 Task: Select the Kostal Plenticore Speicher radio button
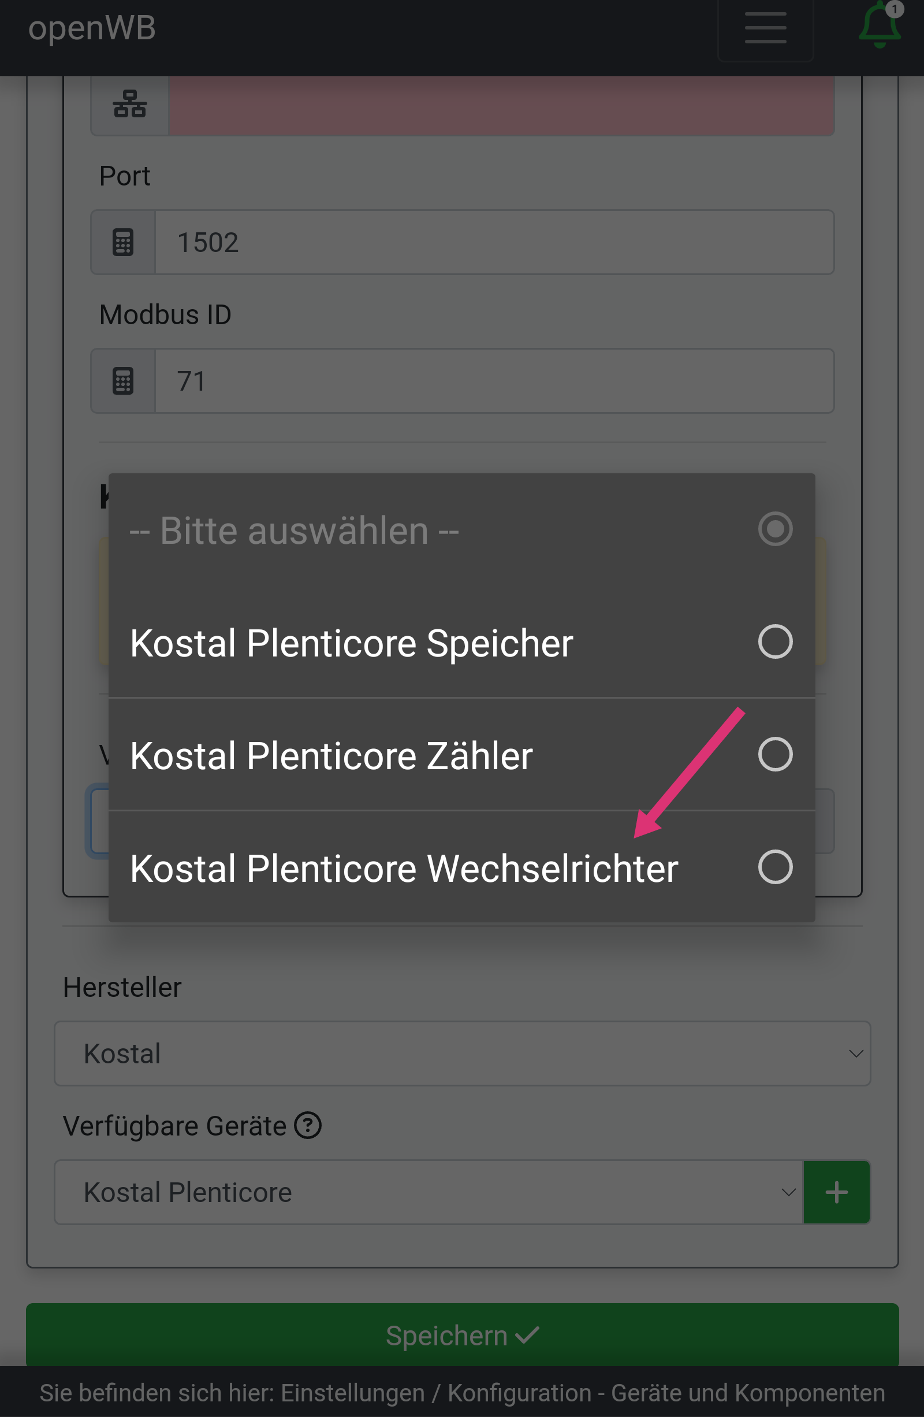pos(774,642)
